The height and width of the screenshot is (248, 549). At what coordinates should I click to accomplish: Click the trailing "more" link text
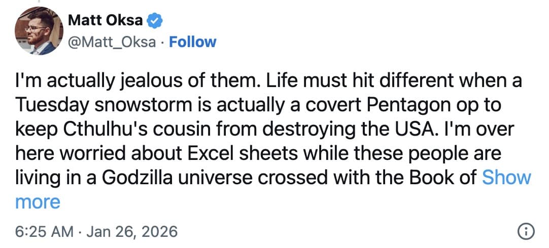pos(38,202)
